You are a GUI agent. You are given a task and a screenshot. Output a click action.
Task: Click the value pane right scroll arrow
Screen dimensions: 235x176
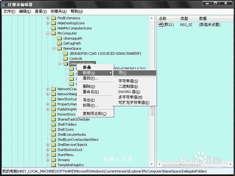tap(230, 164)
